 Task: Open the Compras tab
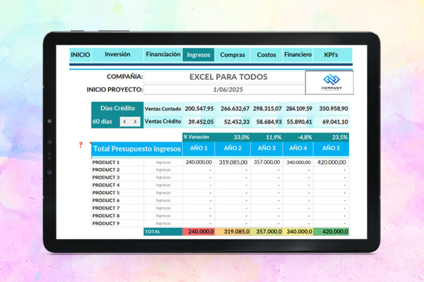(233, 55)
